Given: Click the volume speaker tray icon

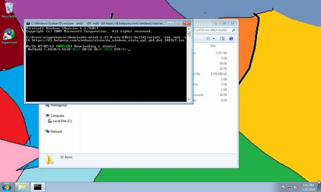Looking at the screenshot, I should tap(296, 187).
